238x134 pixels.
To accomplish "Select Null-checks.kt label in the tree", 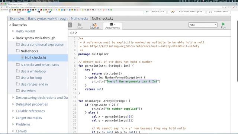I will coord(36,58).
